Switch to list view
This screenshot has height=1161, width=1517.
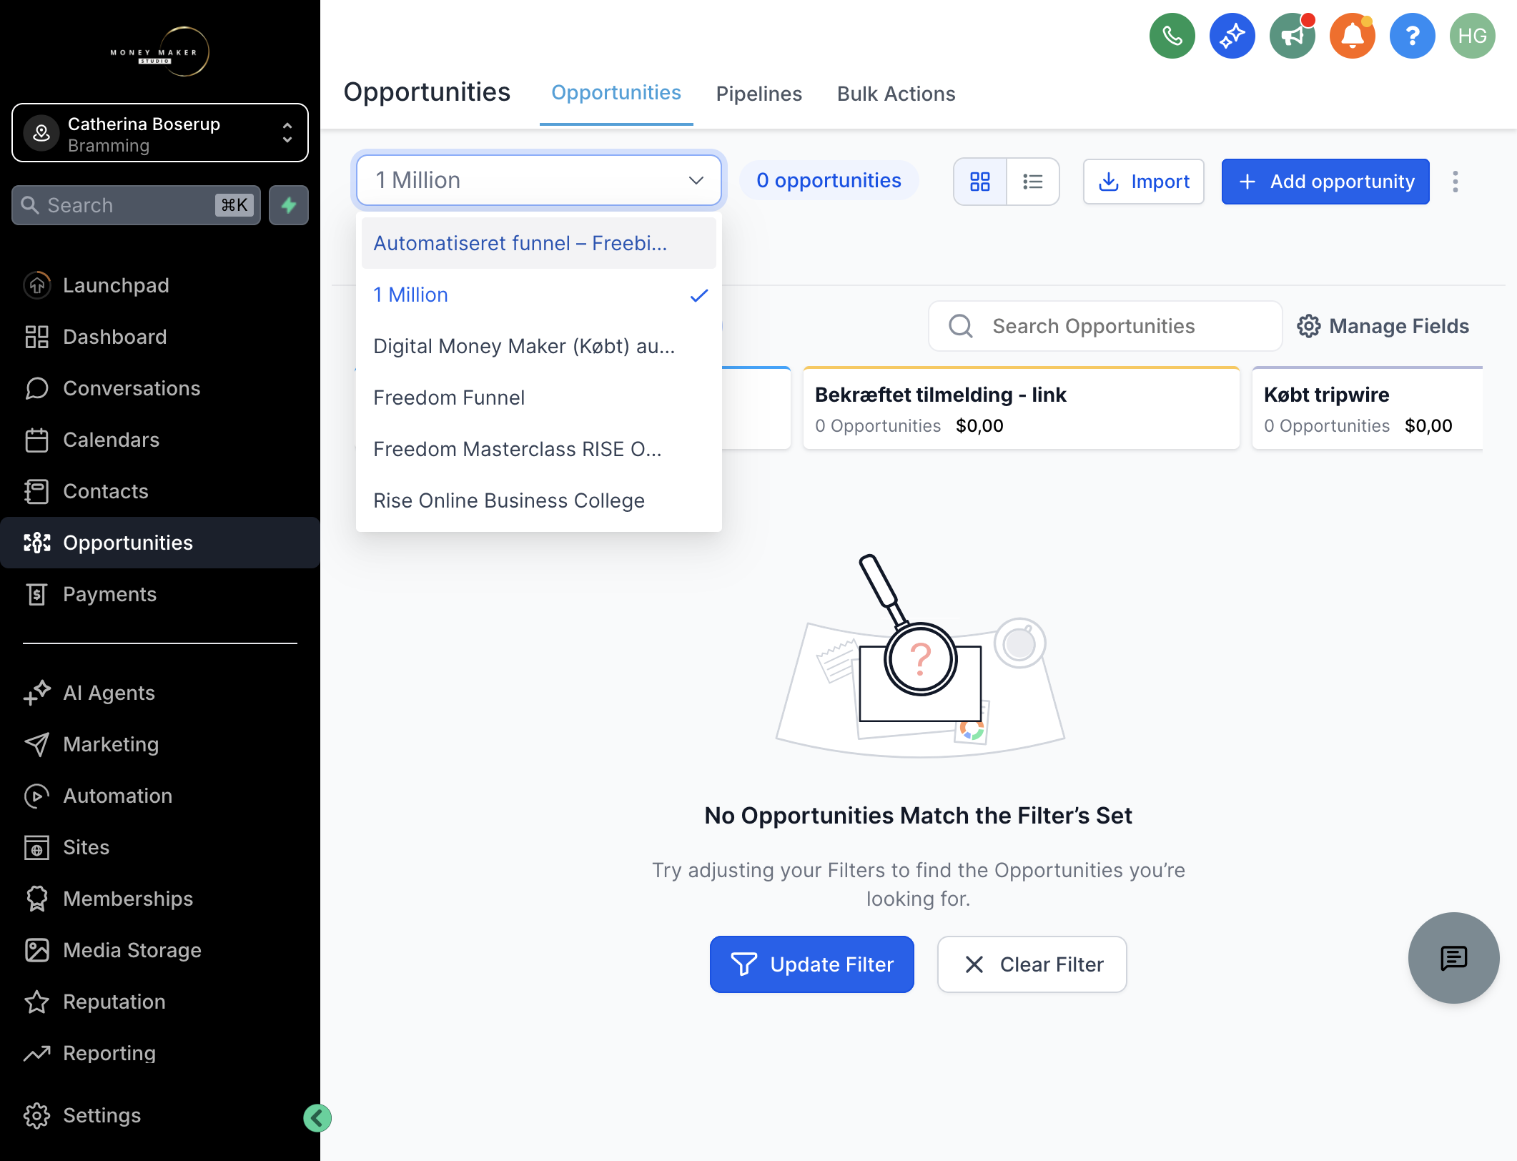1032,182
